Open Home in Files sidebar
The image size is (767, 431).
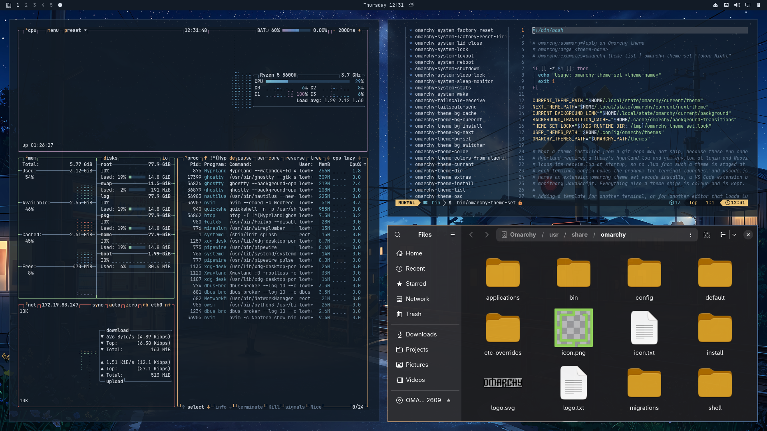click(425, 253)
